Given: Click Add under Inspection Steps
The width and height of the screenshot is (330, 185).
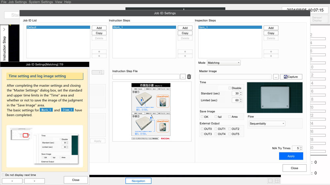Looking at the screenshot, I should click(x=271, y=28).
